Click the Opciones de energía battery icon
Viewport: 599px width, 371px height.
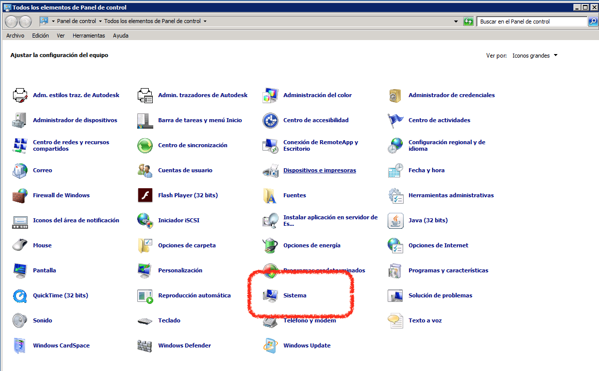(270, 245)
